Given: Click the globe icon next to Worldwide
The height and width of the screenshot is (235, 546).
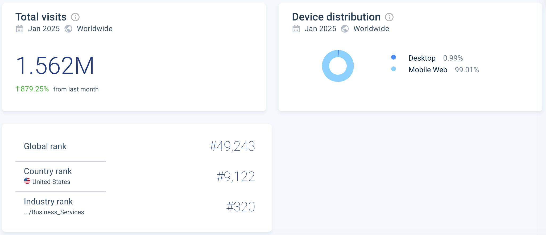Looking at the screenshot, I should (69, 29).
